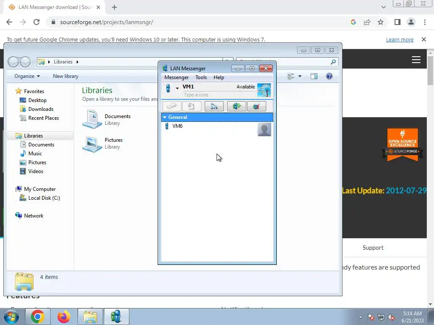Select Desktop in the navigation pane
434x325 pixels.
37,100
